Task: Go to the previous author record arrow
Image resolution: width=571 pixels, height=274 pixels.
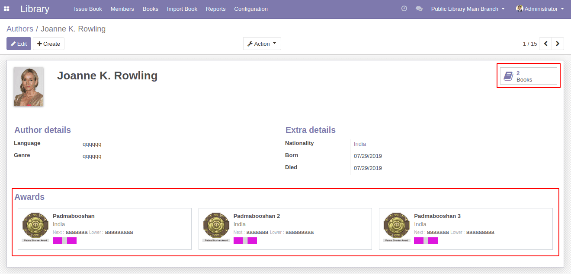Action: pos(545,44)
